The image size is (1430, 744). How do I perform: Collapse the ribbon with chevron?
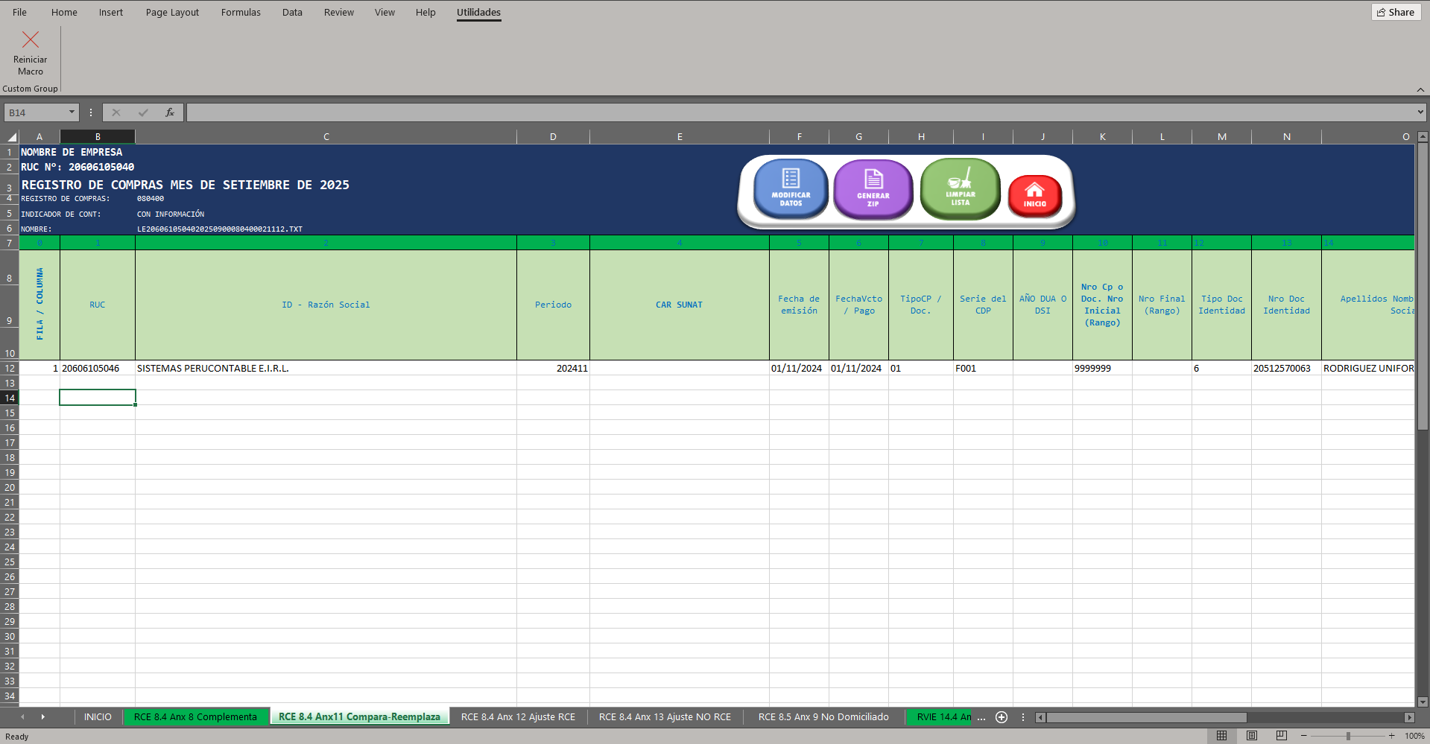[1420, 89]
